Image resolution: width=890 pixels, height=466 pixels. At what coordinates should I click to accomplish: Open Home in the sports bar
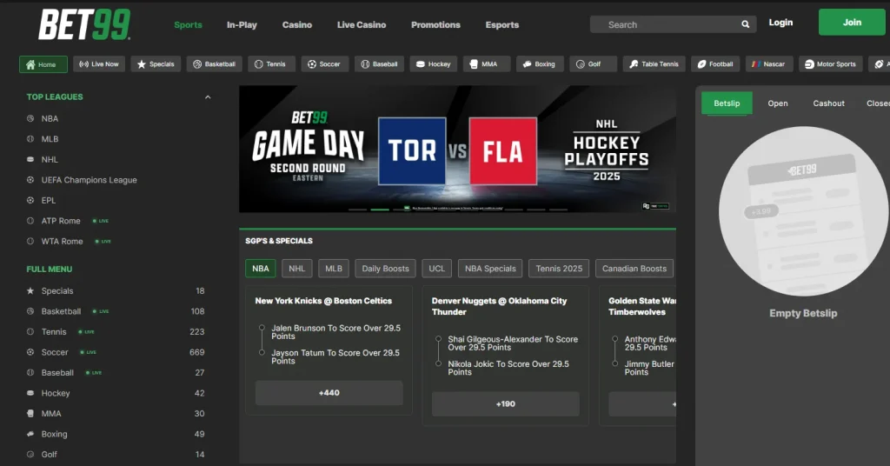tap(43, 64)
